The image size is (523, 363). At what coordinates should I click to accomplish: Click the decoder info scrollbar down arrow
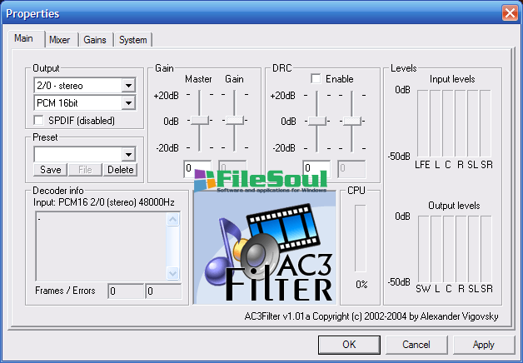173,273
